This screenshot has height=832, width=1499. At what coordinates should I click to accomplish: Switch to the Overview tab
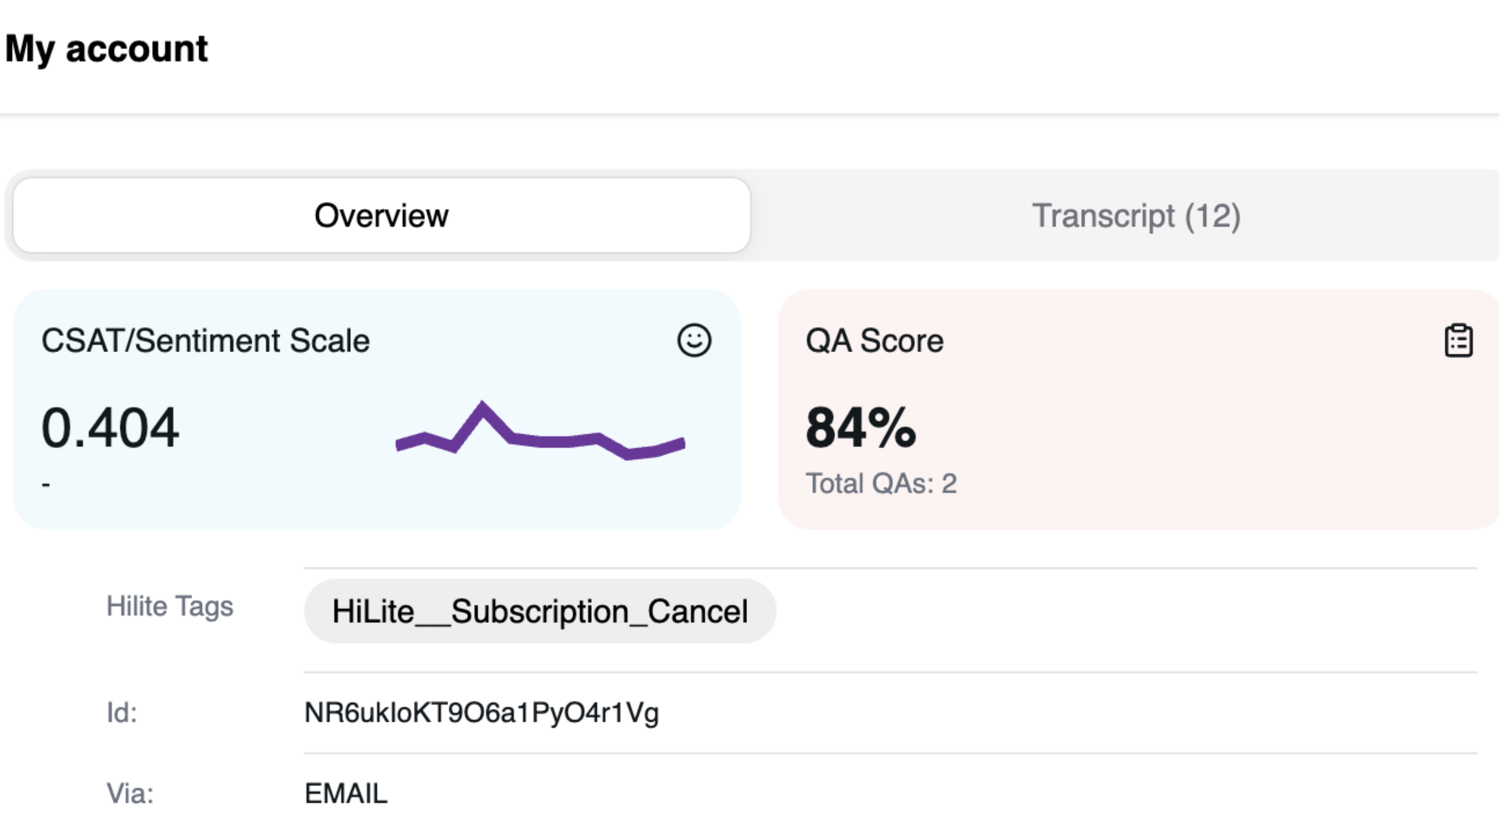click(x=381, y=216)
